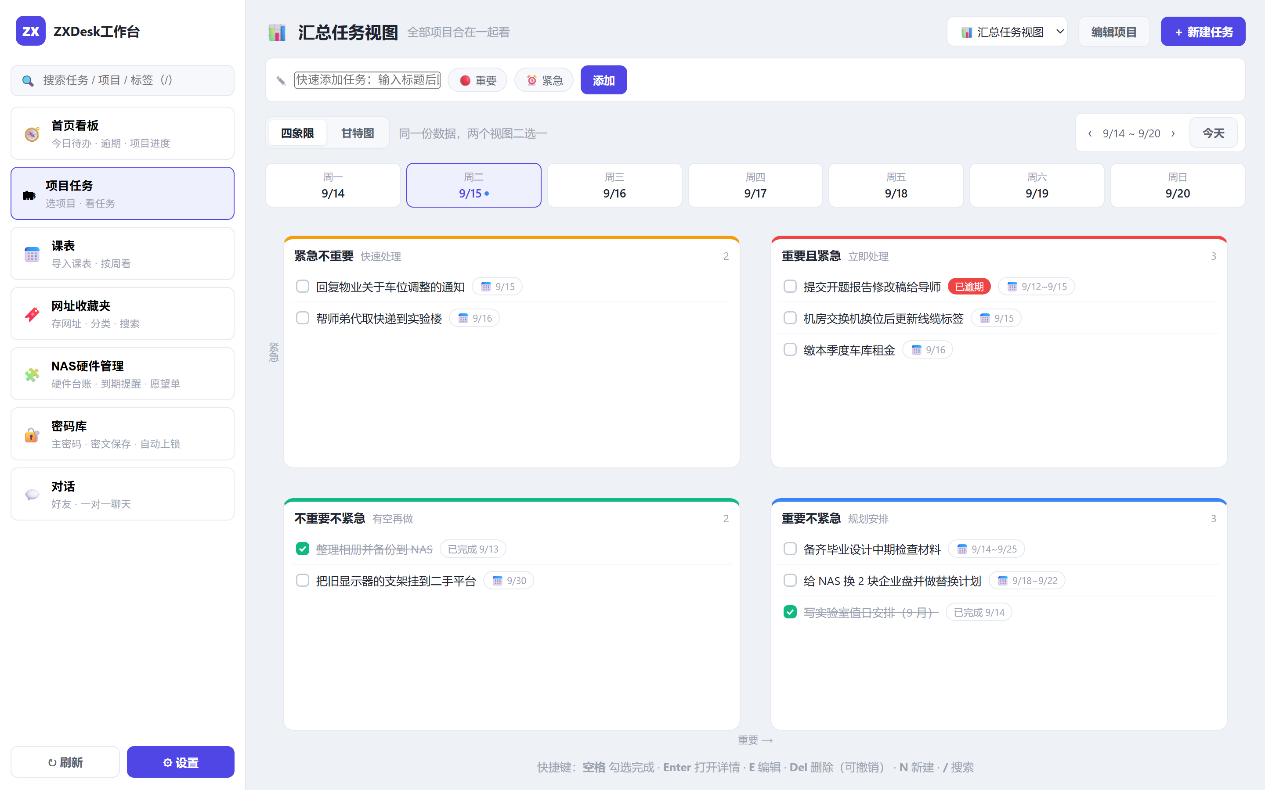Click the 刷新 button
This screenshot has width=1265, height=790.
coord(65,762)
